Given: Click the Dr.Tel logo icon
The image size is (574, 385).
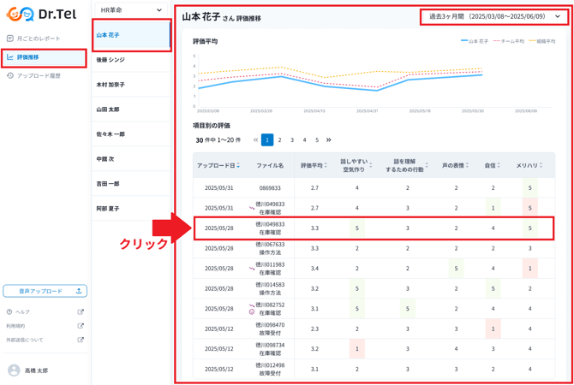Looking at the screenshot, I should point(20,15).
